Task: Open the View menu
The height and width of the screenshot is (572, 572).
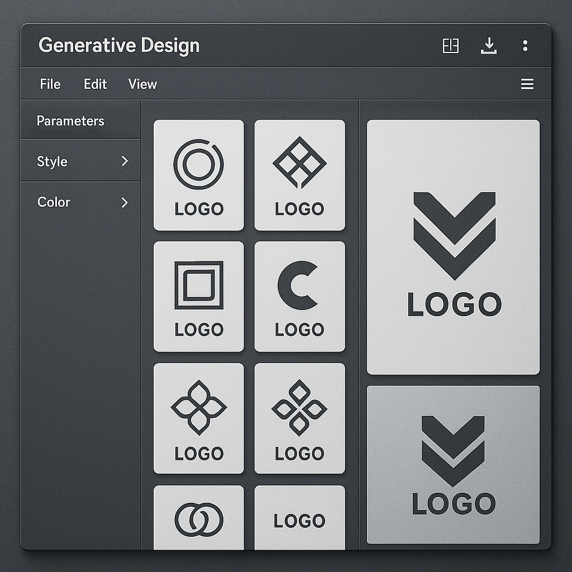Action: (142, 84)
